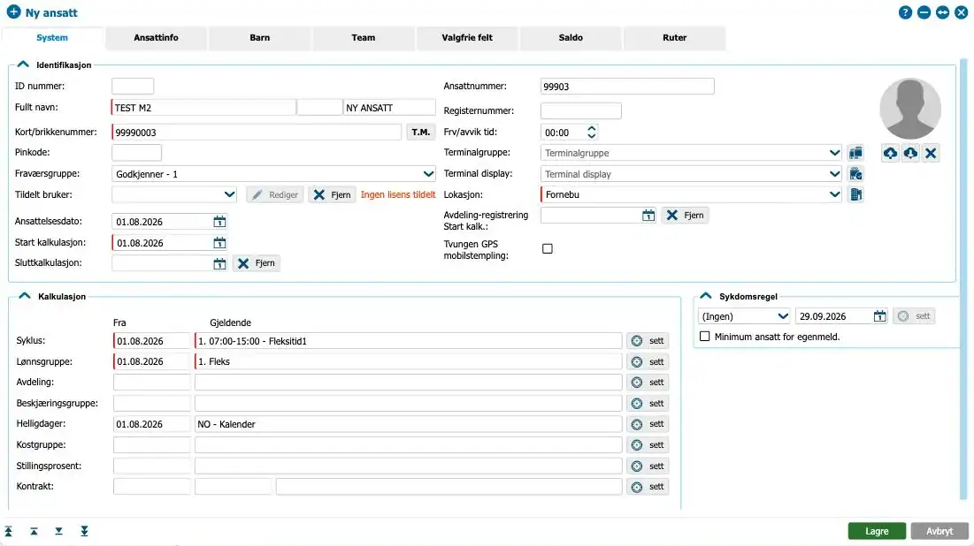Click sett button for Syklus row

coord(648,341)
